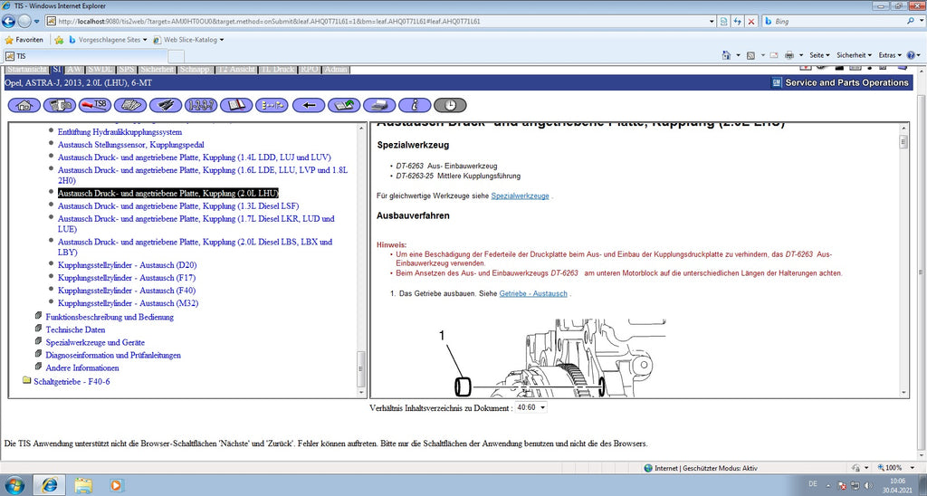Click the IE read mail icon
The image size is (927, 496).
774,55
